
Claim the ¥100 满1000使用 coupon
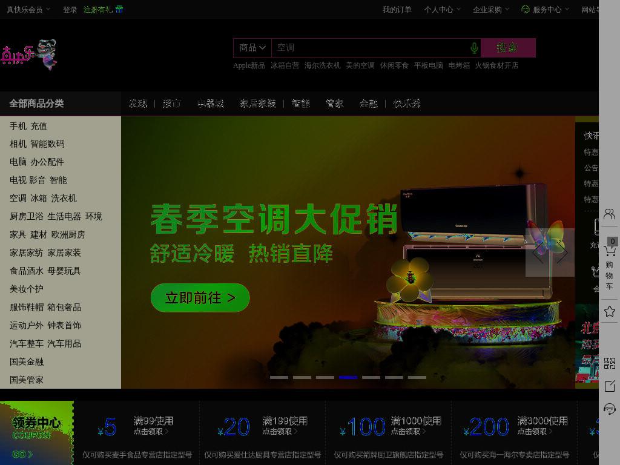(388, 433)
